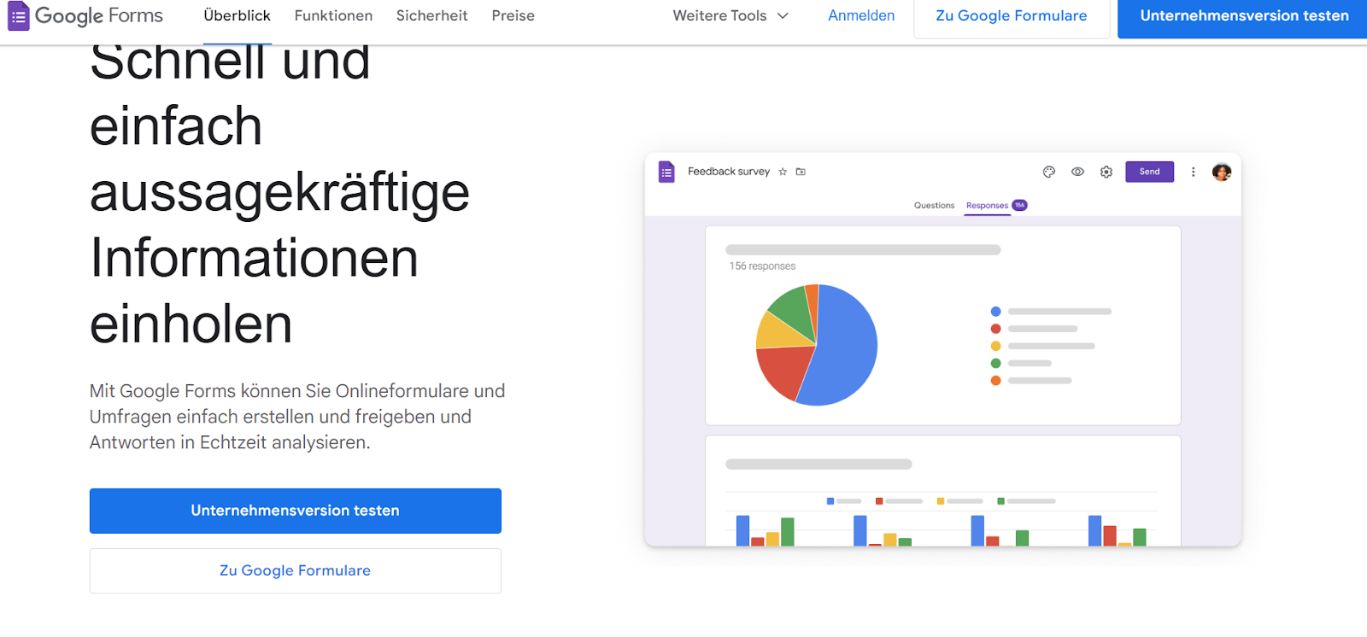Click the move-to-folder icon
Viewport: 1367px width, 637px height.
[801, 172]
